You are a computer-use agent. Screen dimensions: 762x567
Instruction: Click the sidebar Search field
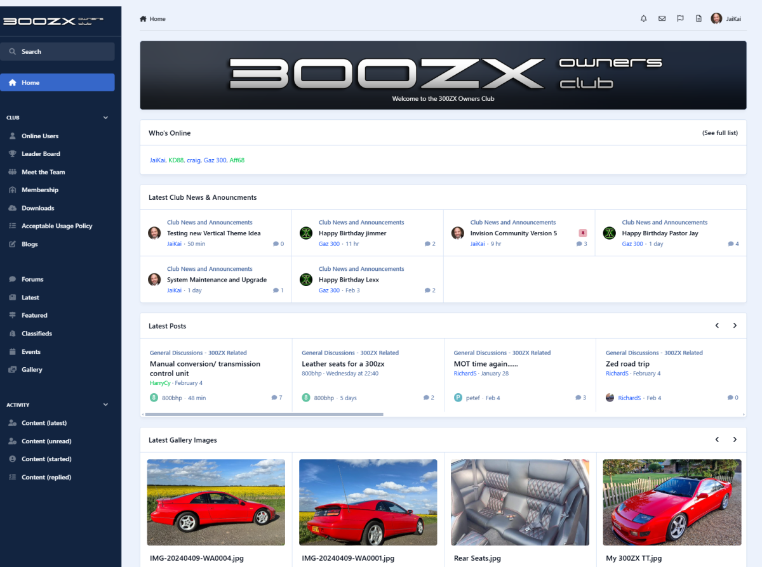tap(57, 51)
